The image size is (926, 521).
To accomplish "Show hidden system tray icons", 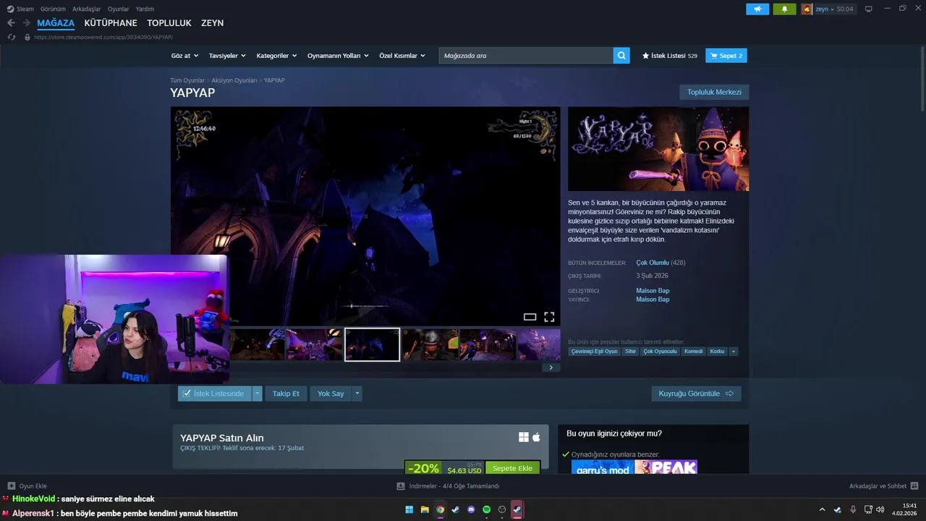I will coord(822,509).
